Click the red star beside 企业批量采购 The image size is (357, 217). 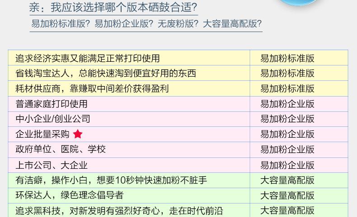point(78,134)
